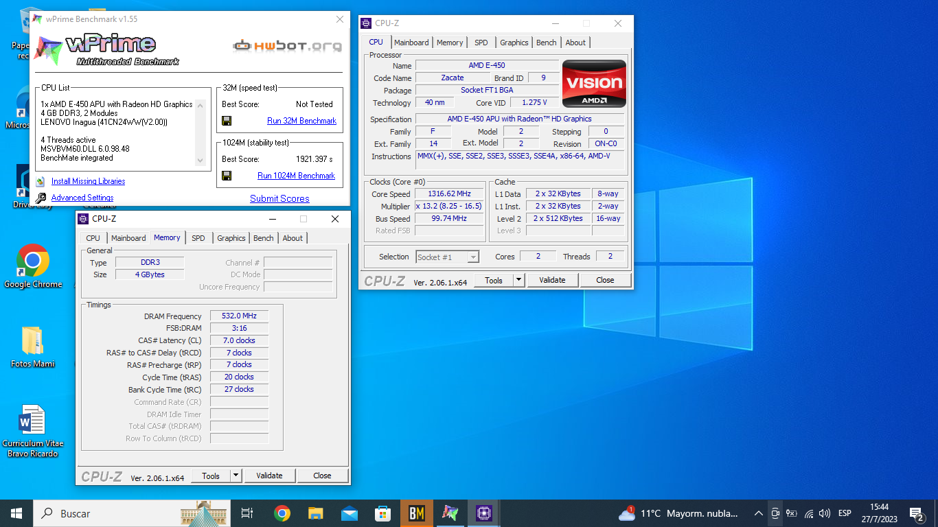The image size is (938, 527).
Task: Click the wPrime title bar icon
Action: pos(37,19)
